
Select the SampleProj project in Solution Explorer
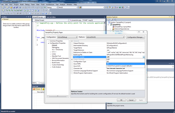click(x=116, y=25)
